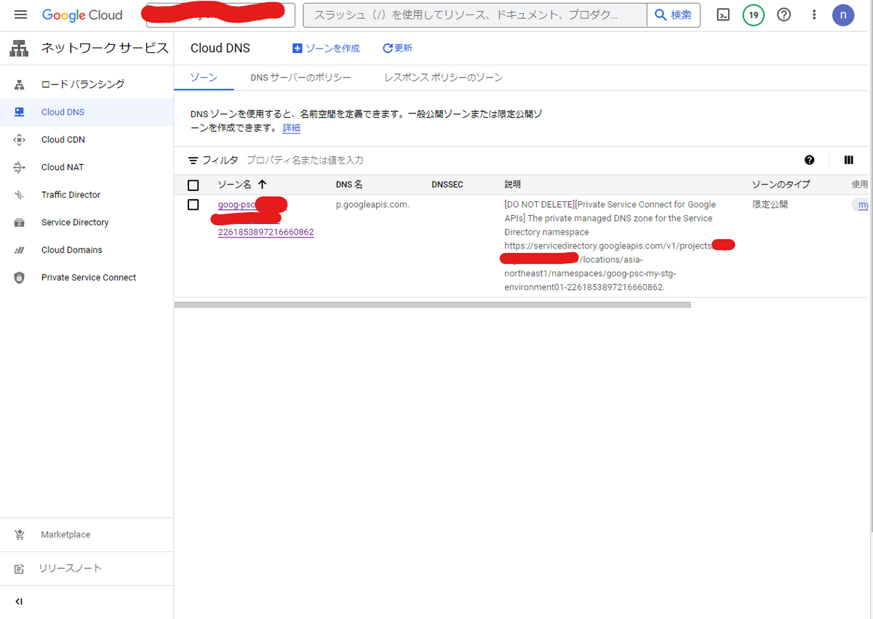This screenshot has height=619, width=873.
Task: Switch to DNS サーバーのポリシー tab
Action: [x=300, y=78]
